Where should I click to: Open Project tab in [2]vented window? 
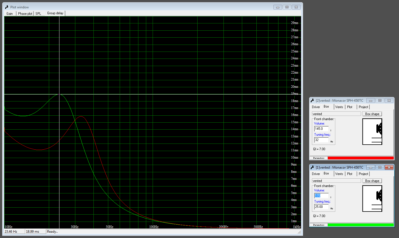click(364, 107)
